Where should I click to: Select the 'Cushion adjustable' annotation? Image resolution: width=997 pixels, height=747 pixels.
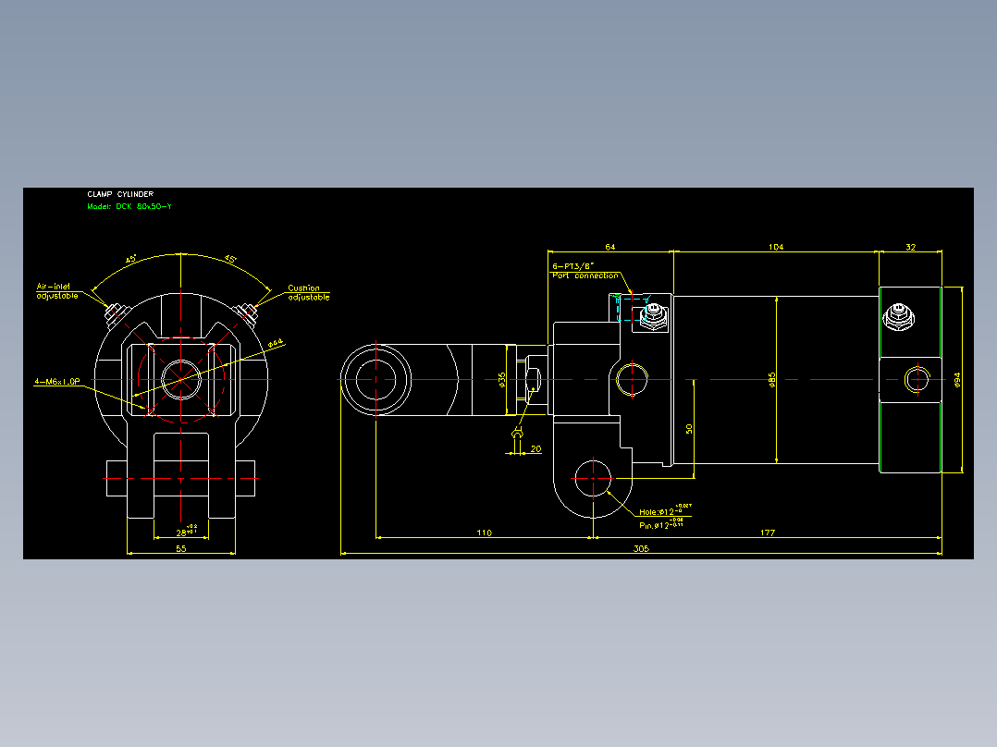point(309,292)
